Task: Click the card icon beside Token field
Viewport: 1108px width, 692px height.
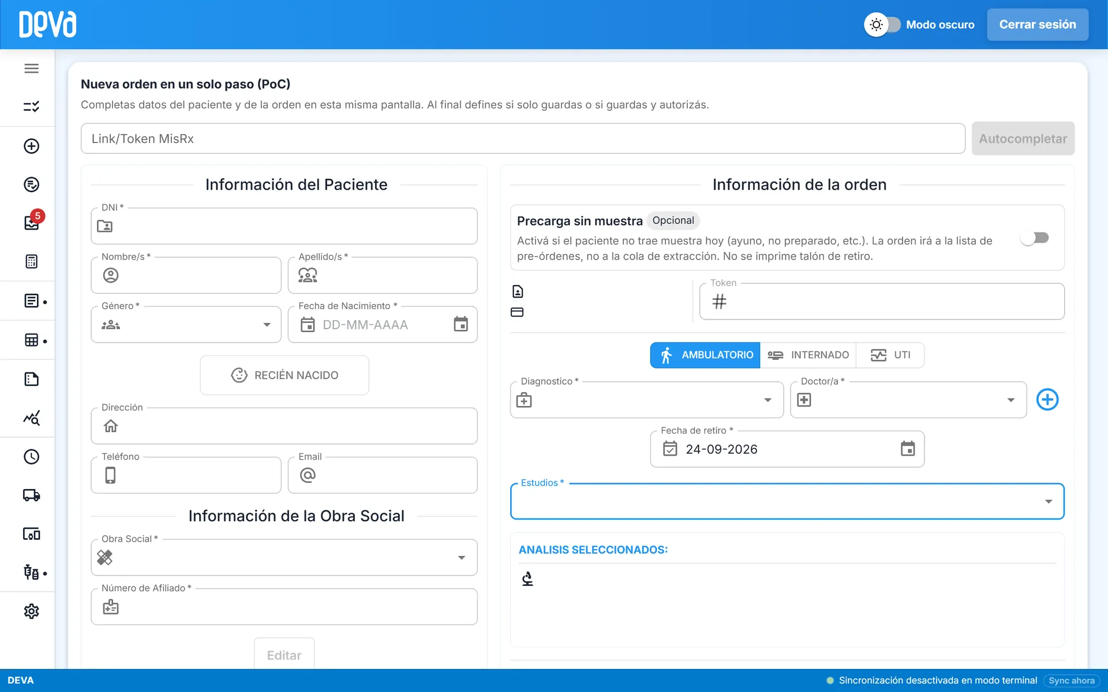Action: (x=518, y=313)
